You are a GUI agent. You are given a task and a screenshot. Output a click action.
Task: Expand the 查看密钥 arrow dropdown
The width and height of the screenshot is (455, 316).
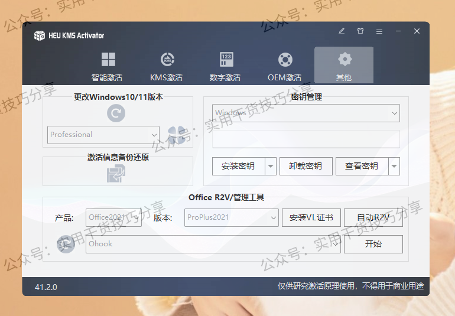click(394, 167)
